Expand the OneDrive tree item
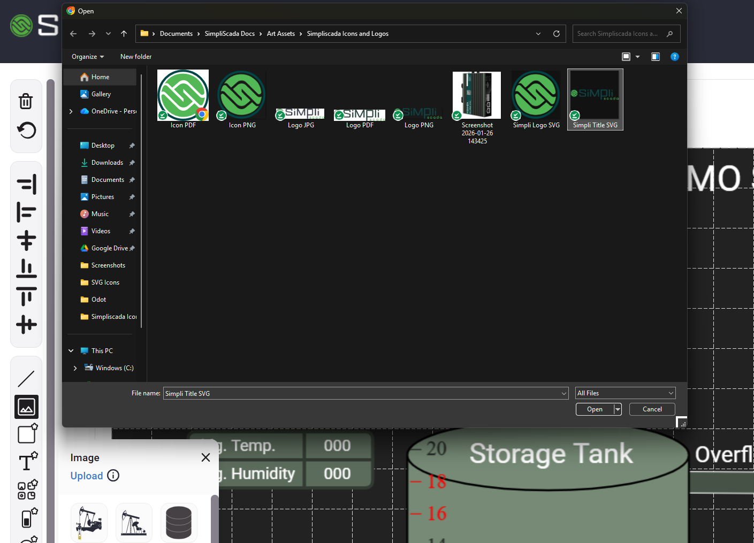This screenshot has width=754, height=543. [x=71, y=111]
